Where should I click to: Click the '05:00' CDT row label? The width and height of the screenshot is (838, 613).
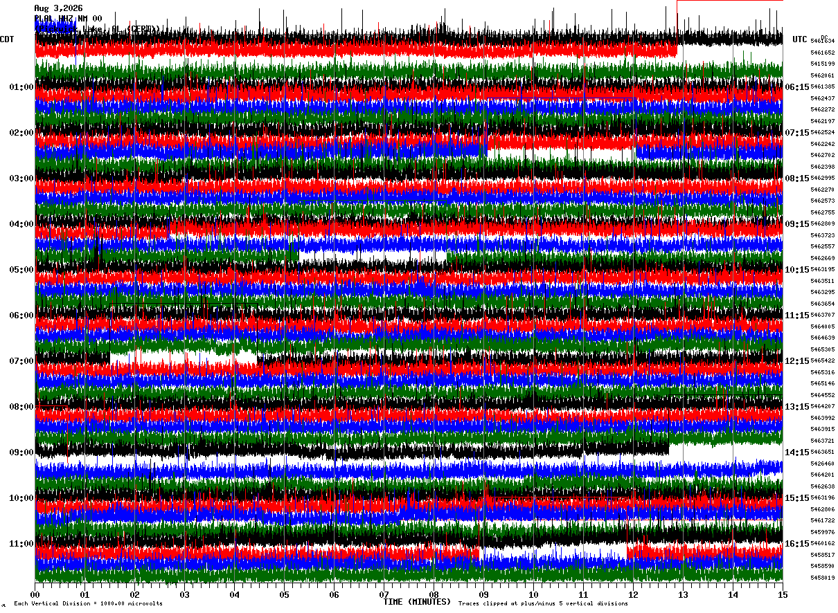click(x=21, y=270)
